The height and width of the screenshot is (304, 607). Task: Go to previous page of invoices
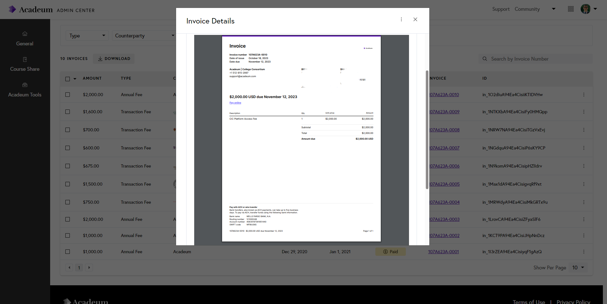(69, 268)
